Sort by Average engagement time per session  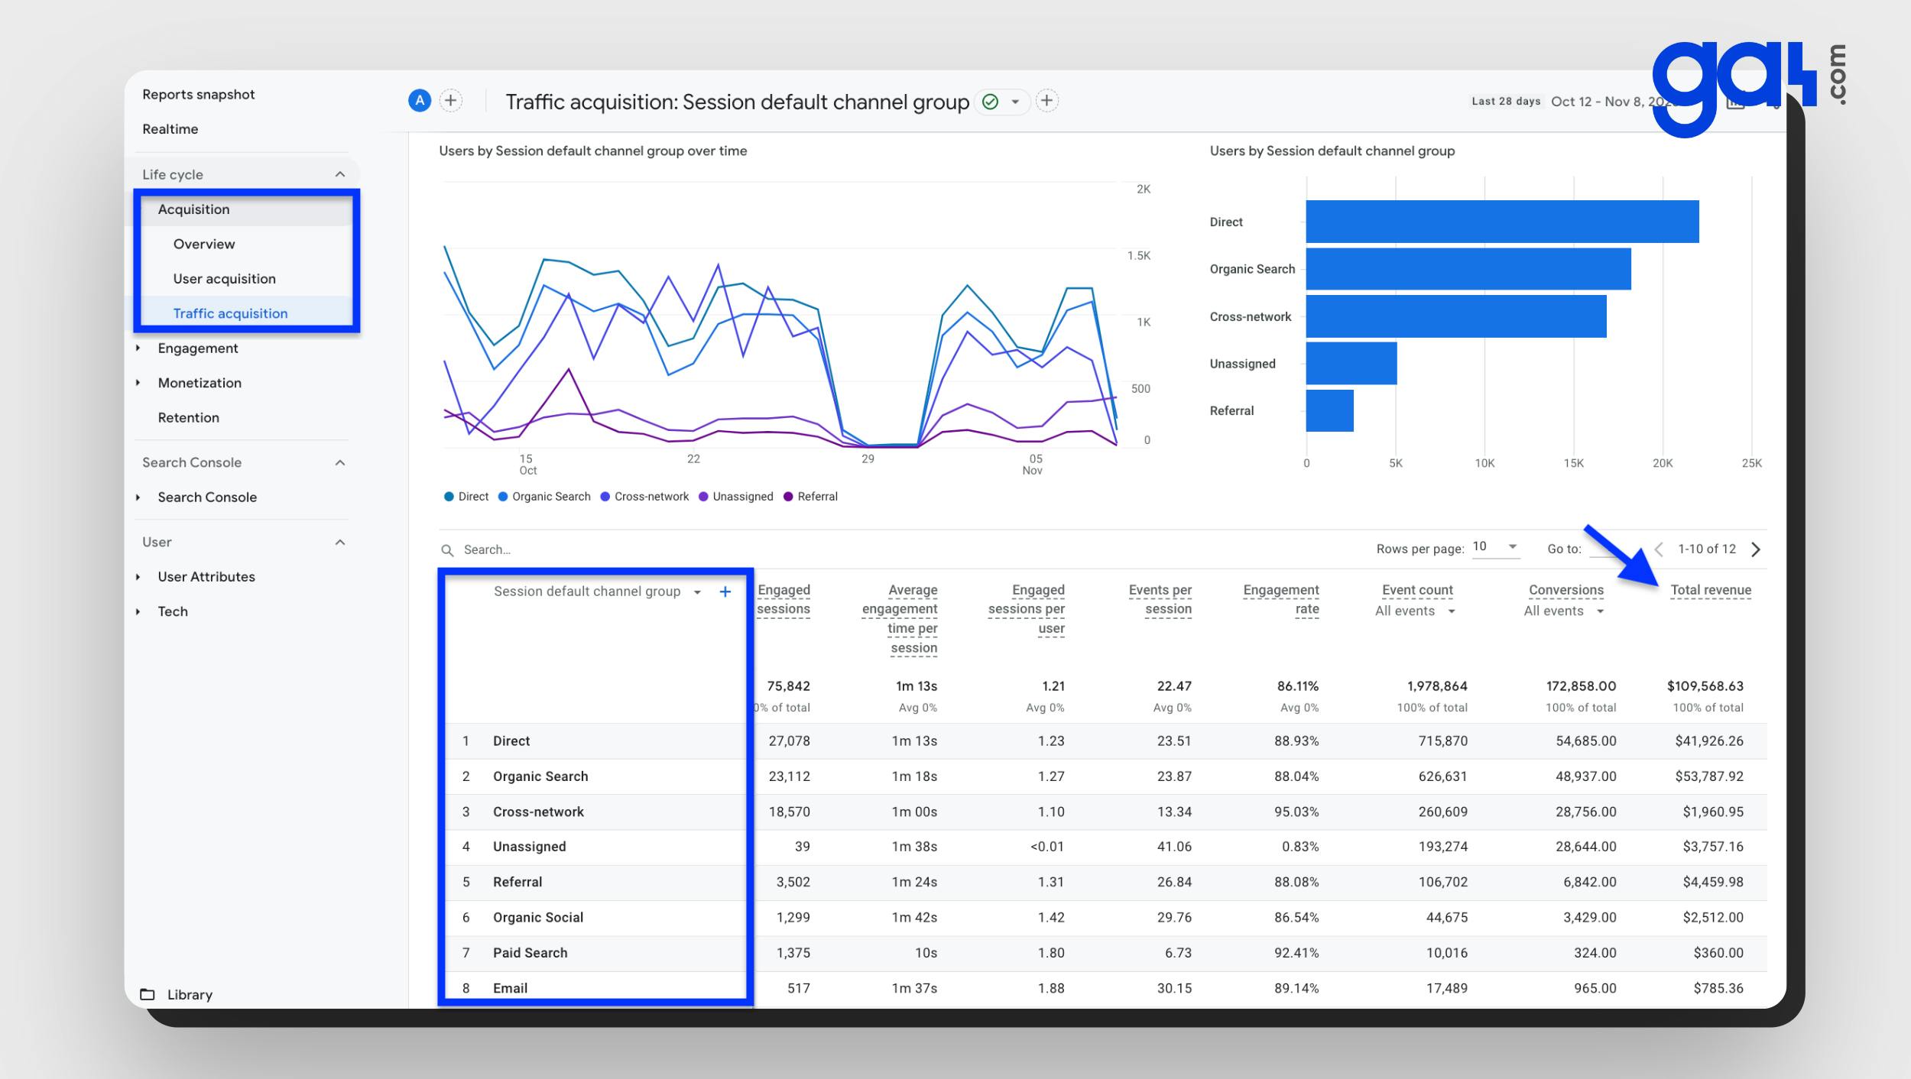[900, 619]
